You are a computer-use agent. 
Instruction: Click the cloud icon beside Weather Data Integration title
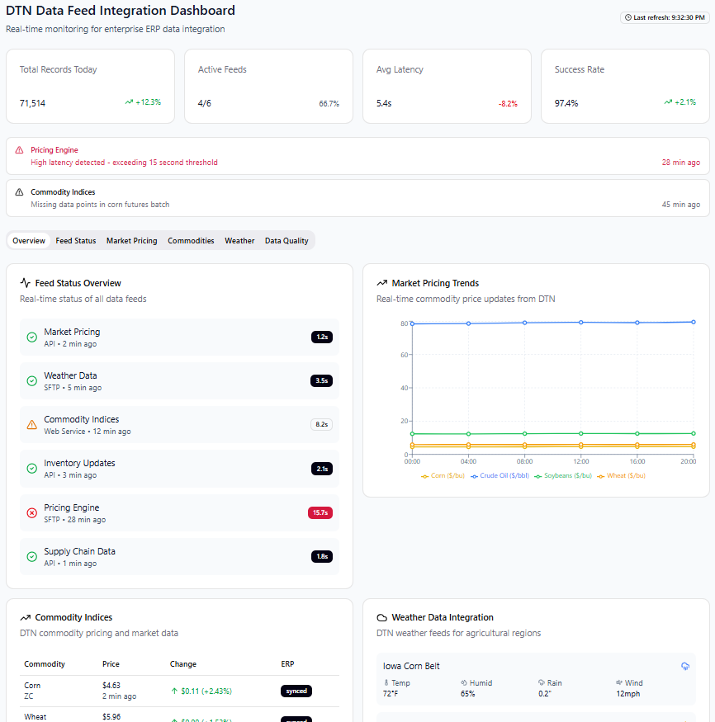click(x=382, y=616)
